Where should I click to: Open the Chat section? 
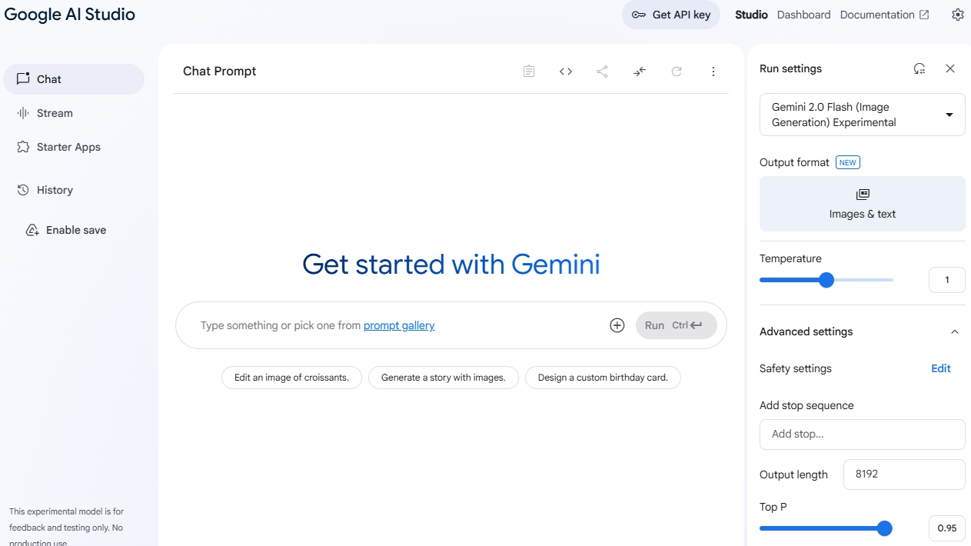pos(74,79)
